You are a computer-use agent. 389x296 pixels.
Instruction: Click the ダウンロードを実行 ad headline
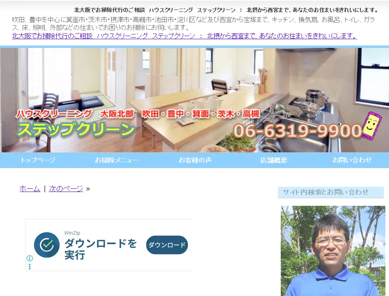[x=100, y=249]
